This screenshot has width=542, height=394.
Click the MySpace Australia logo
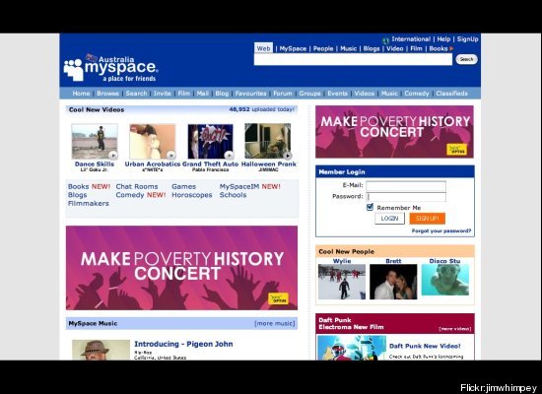pyautogui.click(x=110, y=68)
